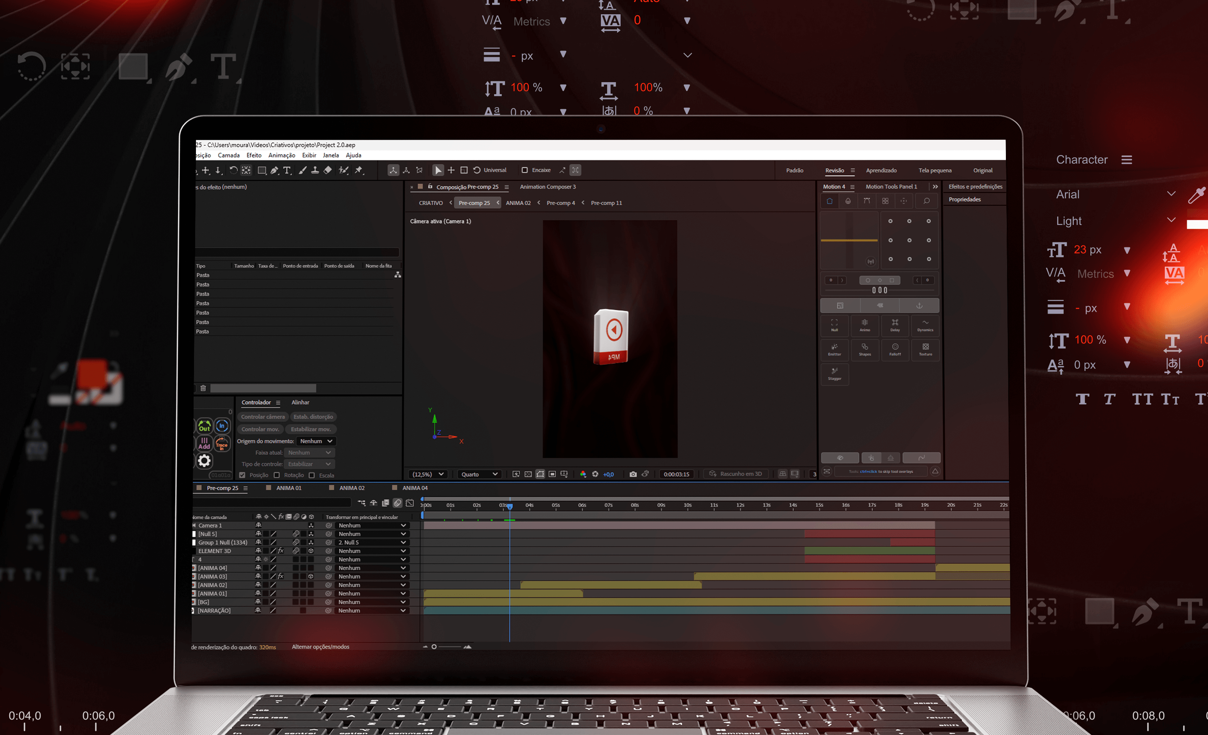Click the Alinhar panel tab

(300, 402)
